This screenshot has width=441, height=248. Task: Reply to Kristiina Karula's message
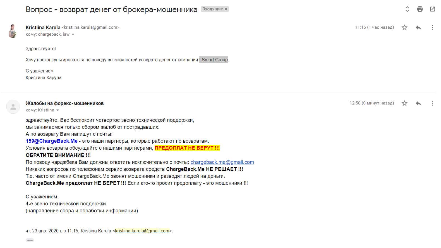pyautogui.click(x=418, y=27)
